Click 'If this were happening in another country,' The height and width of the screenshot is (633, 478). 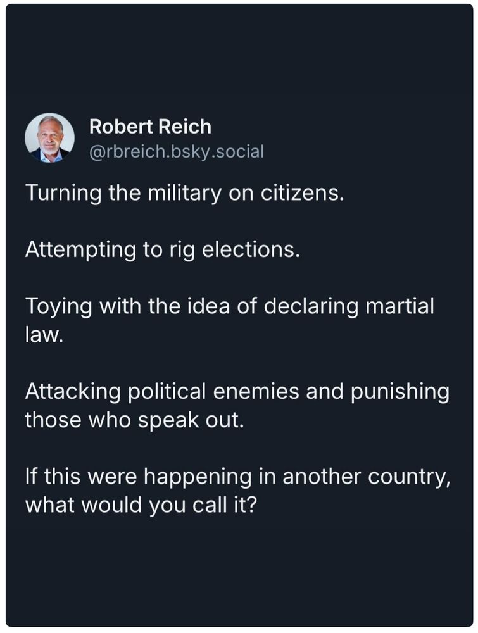[x=238, y=477]
